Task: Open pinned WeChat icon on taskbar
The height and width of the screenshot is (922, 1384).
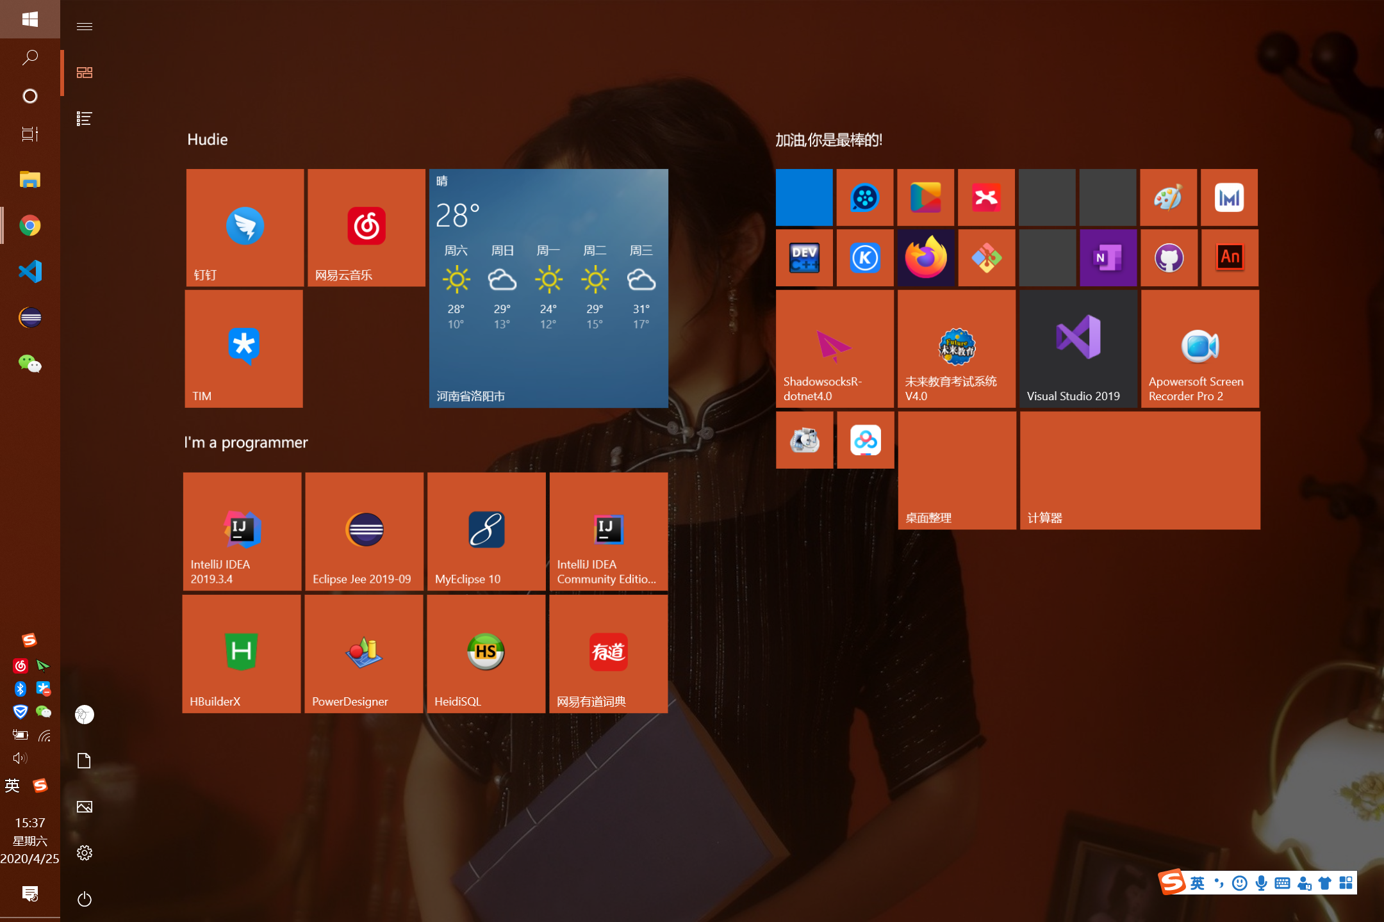Action: point(30,364)
